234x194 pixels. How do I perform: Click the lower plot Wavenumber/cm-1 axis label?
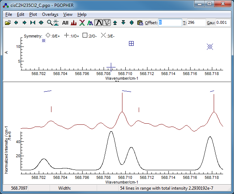point(122,182)
